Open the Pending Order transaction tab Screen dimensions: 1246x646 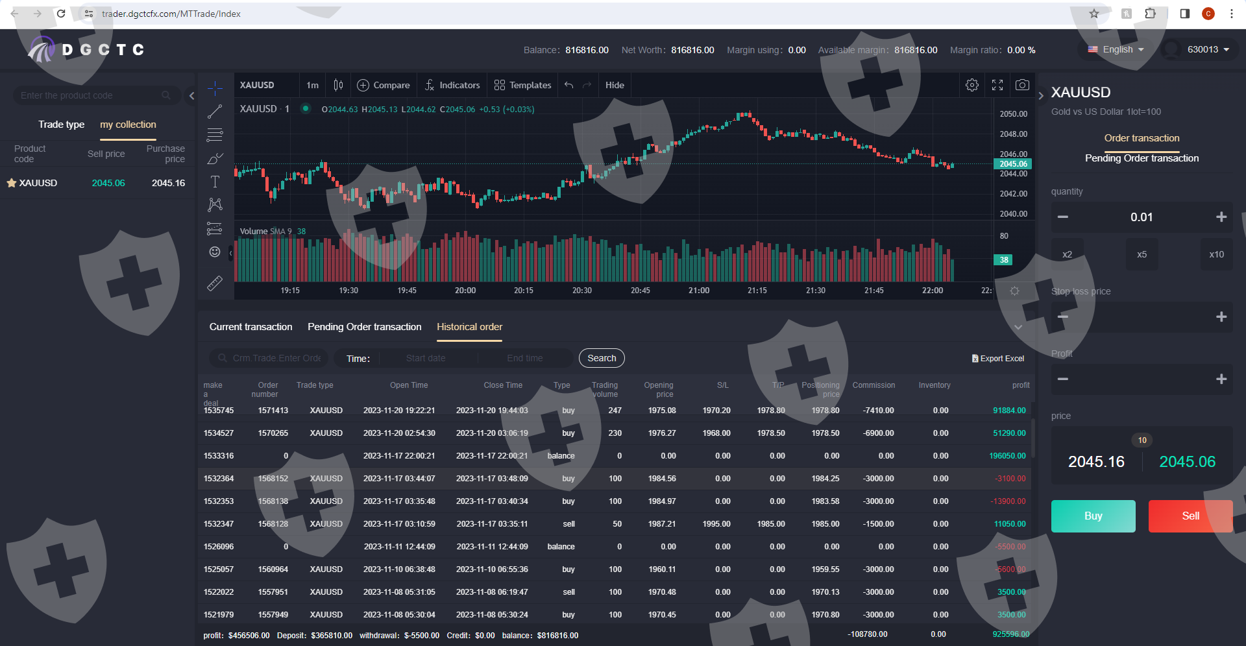tap(364, 327)
